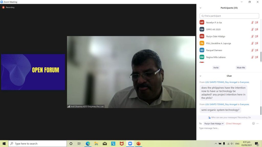Screen dimensions: 262x147
Task: Open Mail app from taskbar
Action: [x=105, y=143]
